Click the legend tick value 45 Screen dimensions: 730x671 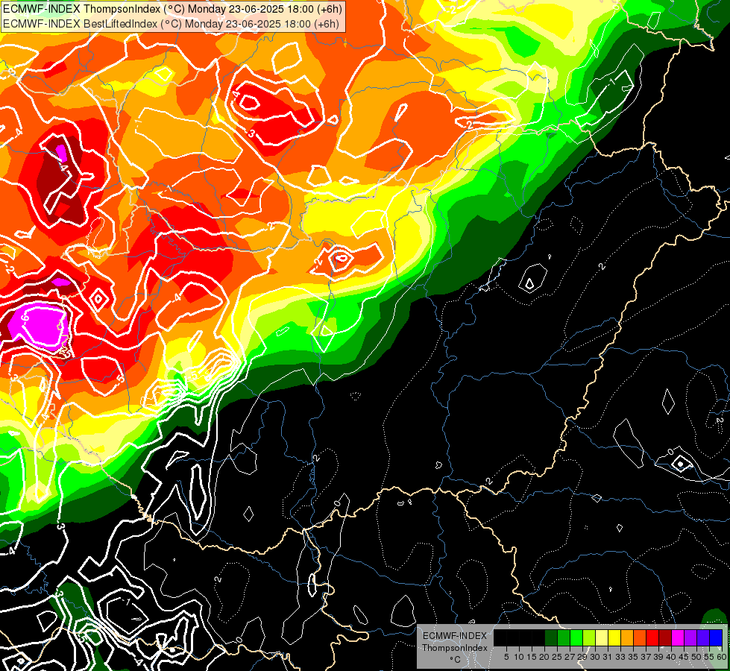click(x=685, y=657)
